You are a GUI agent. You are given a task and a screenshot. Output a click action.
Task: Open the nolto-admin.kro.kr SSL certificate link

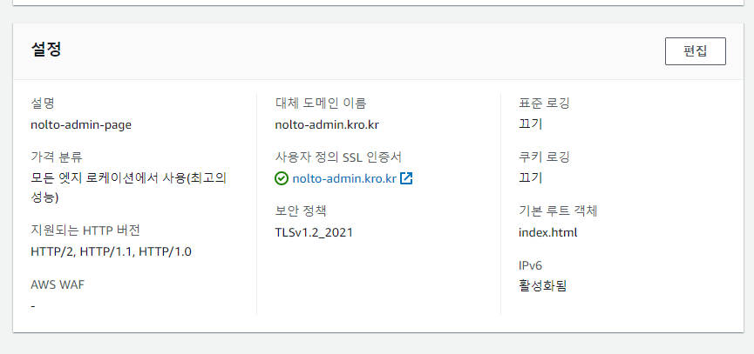344,178
